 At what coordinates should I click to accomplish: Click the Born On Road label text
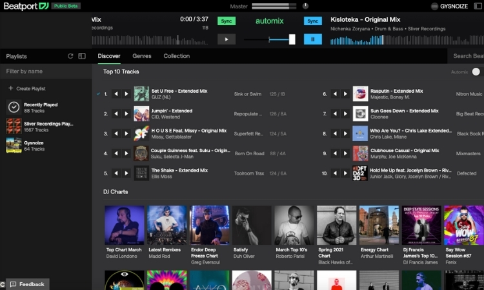click(x=249, y=153)
